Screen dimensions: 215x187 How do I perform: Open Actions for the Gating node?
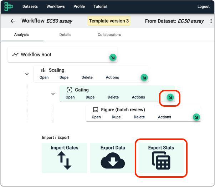coord(138,97)
